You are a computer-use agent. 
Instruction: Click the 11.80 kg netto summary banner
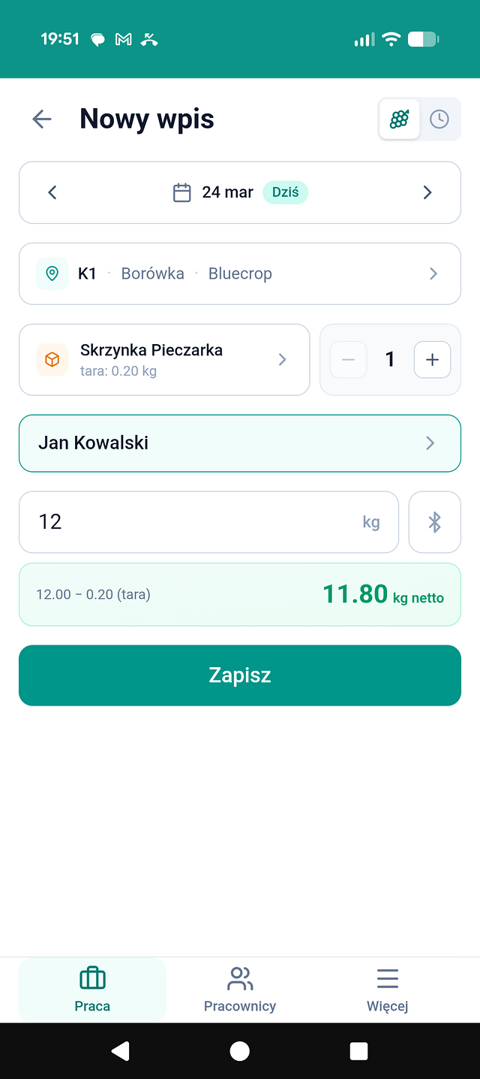pyautogui.click(x=240, y=594)
